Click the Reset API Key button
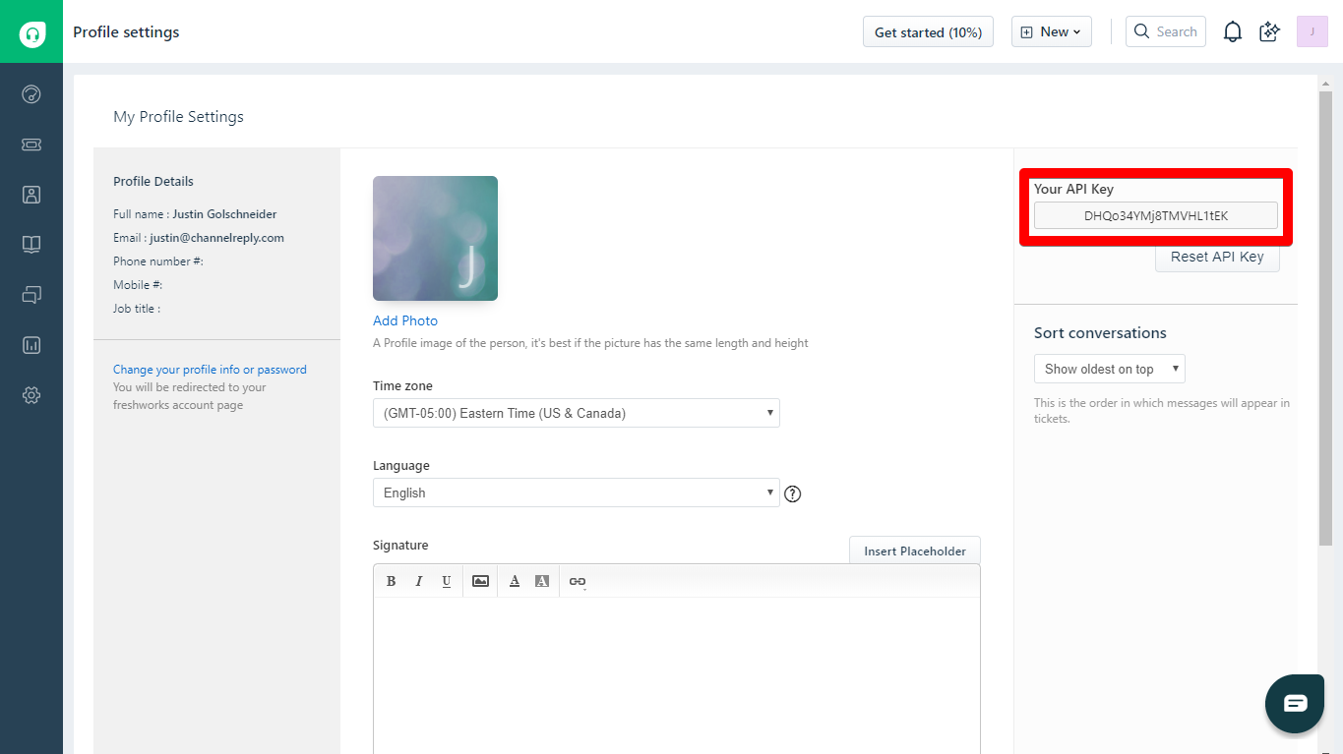 (1217, 257)
